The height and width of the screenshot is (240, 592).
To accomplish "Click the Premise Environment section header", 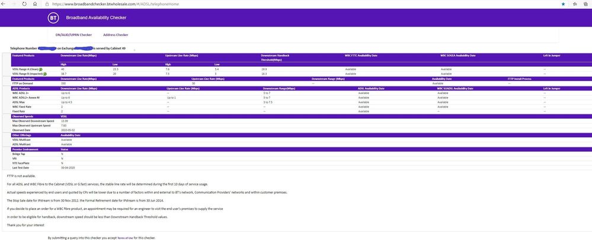I will point(25,149).
